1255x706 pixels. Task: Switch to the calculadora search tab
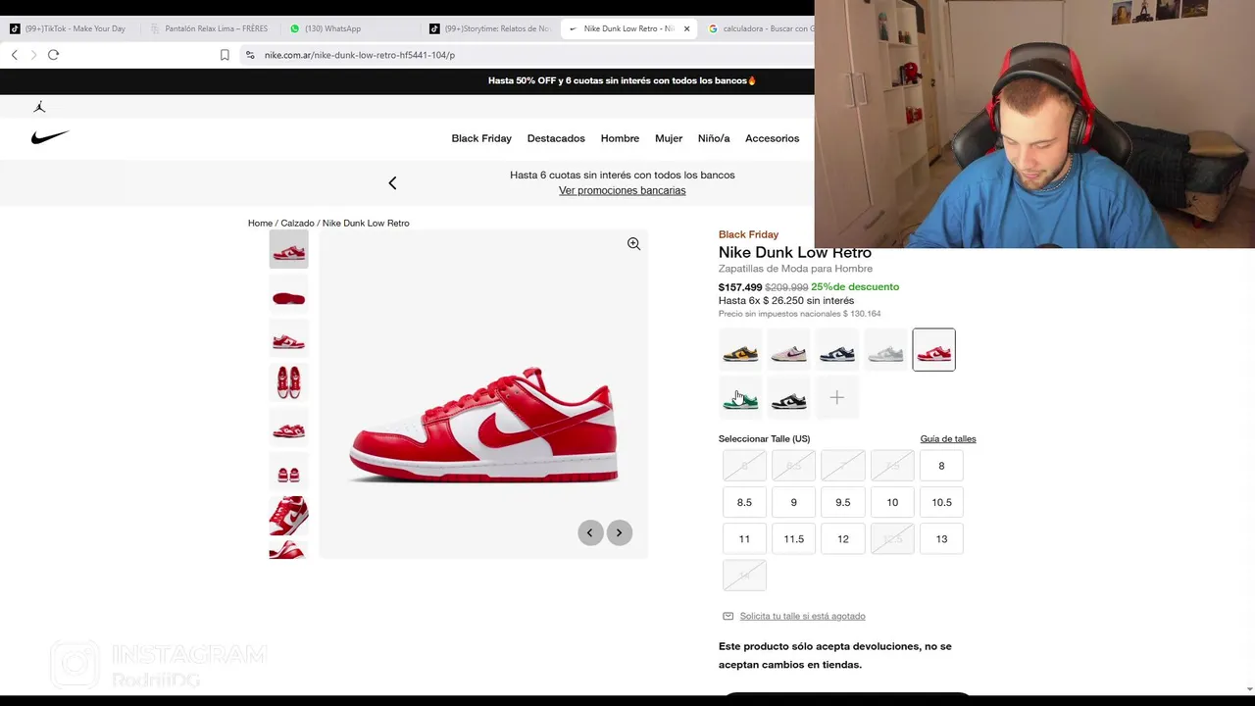(760, 28)
